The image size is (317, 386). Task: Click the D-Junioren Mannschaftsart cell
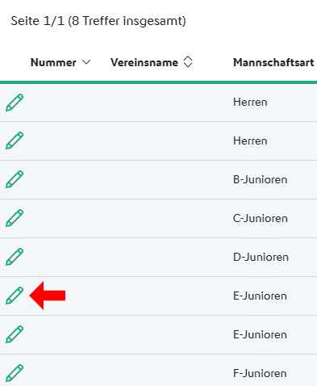point(261,257)
